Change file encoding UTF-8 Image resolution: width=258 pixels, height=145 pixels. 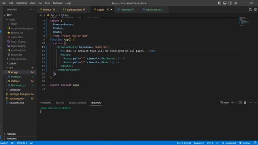click(210, 143)
